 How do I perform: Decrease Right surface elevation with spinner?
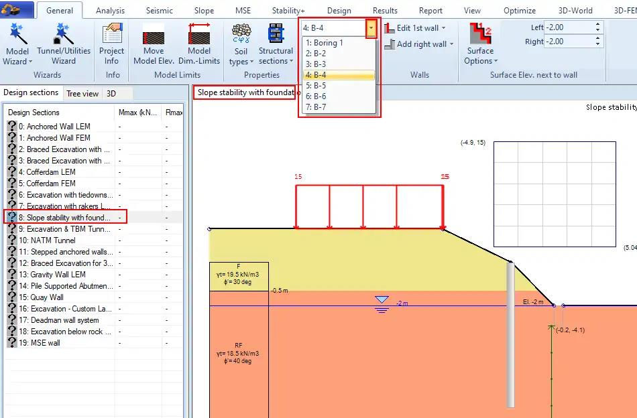[x=597, y=44]
